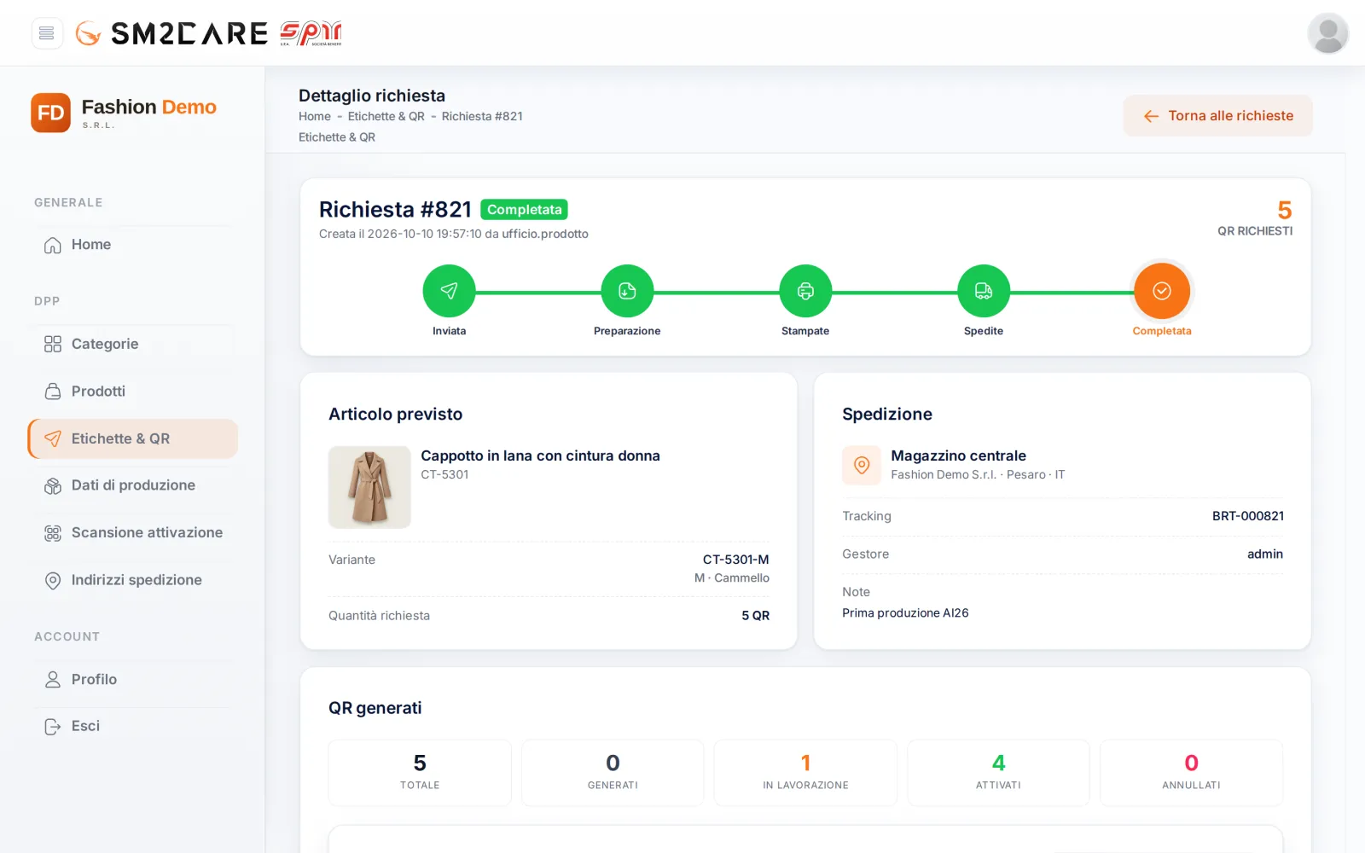
Task: Click tracking number BRT-000821
Action: click(x=1247, y=516)
